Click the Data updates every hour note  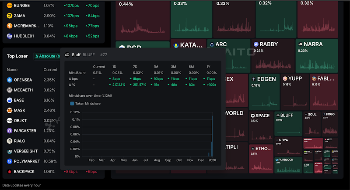point(21,185)
